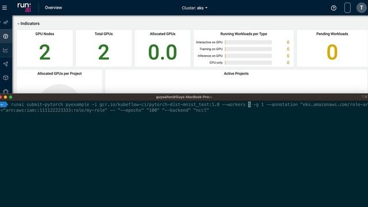
Task: Click the terminal cursor after --workers
Action: tap(249, 105)
